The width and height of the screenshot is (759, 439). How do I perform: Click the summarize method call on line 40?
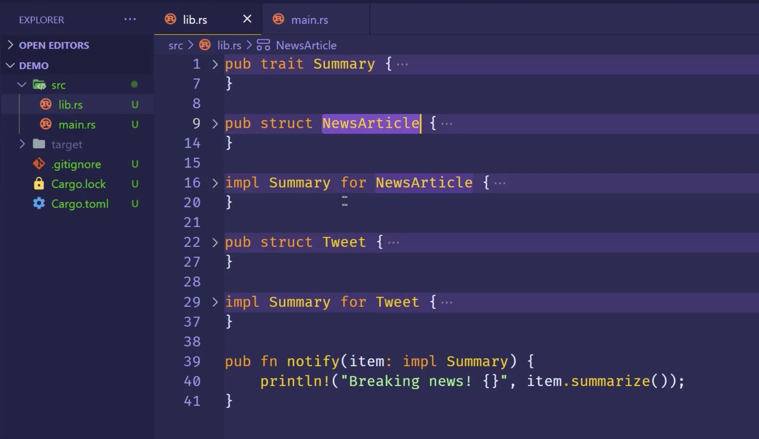click(x=610, y=381)
